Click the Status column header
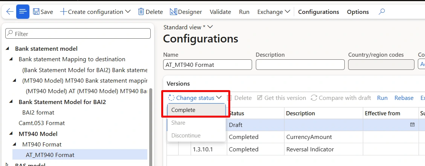Image resolution: width=425 pixels, height=166 pixels. point(255,113)
